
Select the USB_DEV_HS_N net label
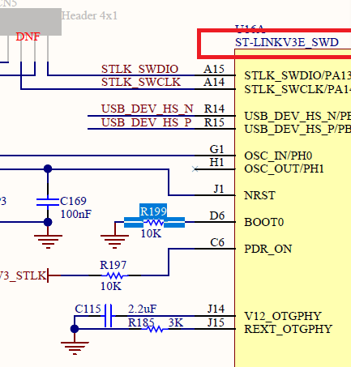pos(148,109)
